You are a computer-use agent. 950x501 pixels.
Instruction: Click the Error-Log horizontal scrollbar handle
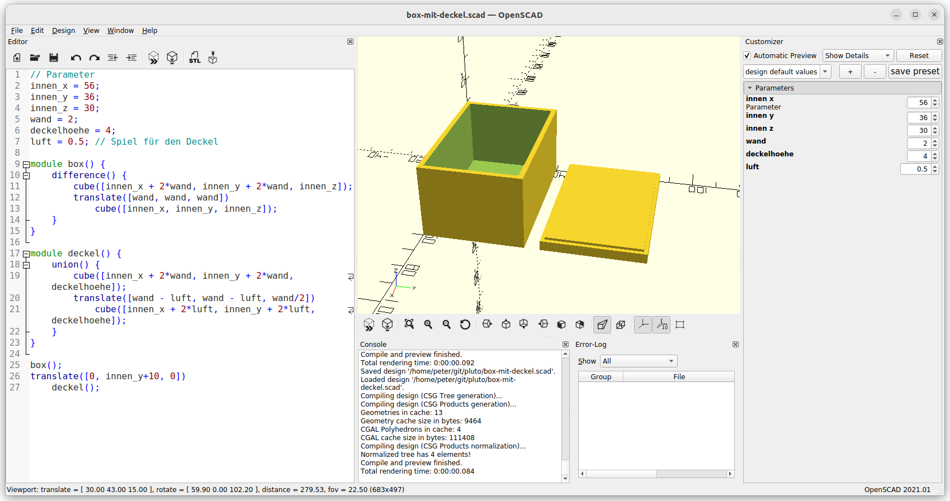621,474
